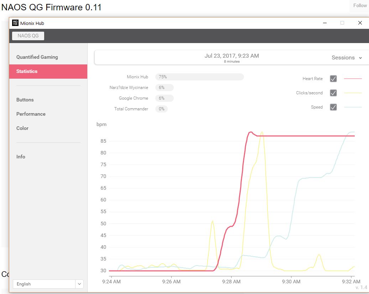Toggle the Speed checkbox
This screenshot has width=369, height=294.
[333, 107]
